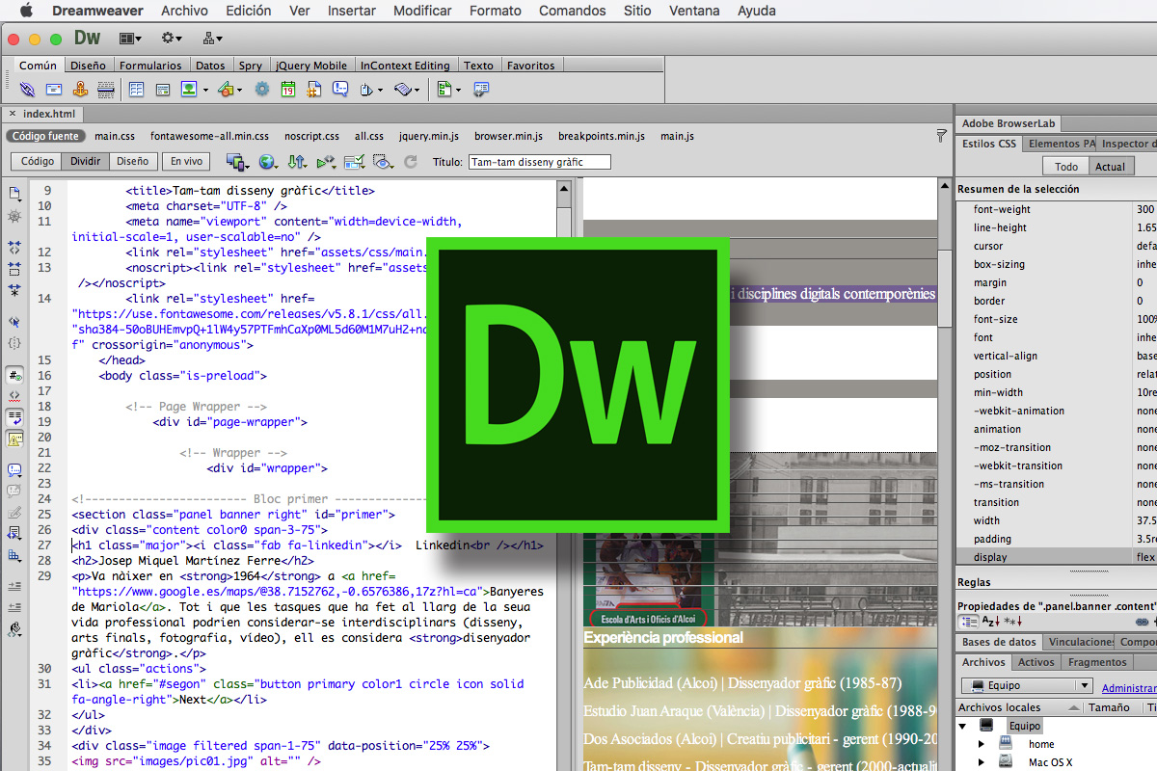This screenshot has width=1157, height=771.
Task: Click Open Documents icon in coding toolbar
Action: (x=14, y=193)
